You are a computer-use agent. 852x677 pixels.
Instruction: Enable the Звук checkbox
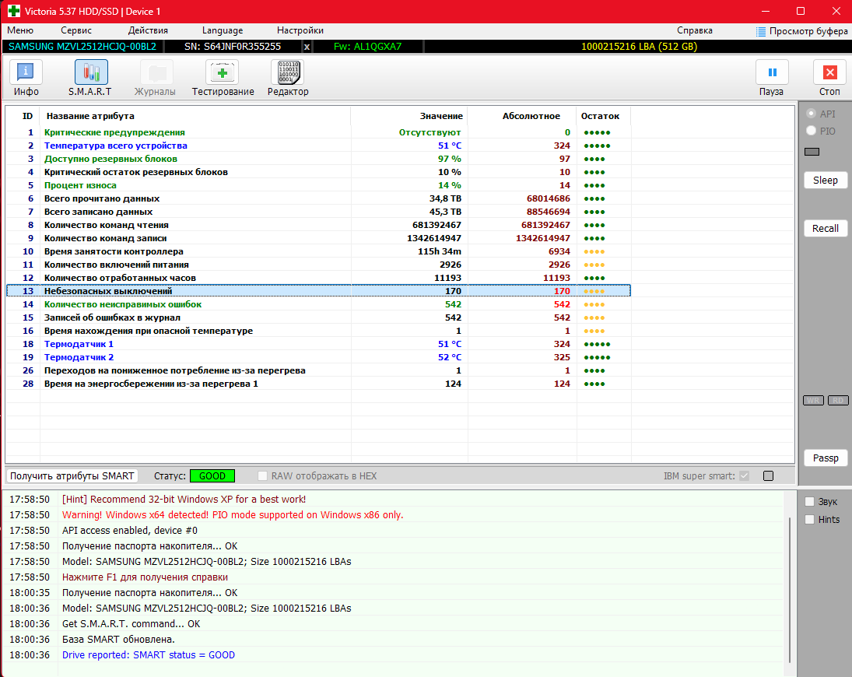(x=810, y=502)
